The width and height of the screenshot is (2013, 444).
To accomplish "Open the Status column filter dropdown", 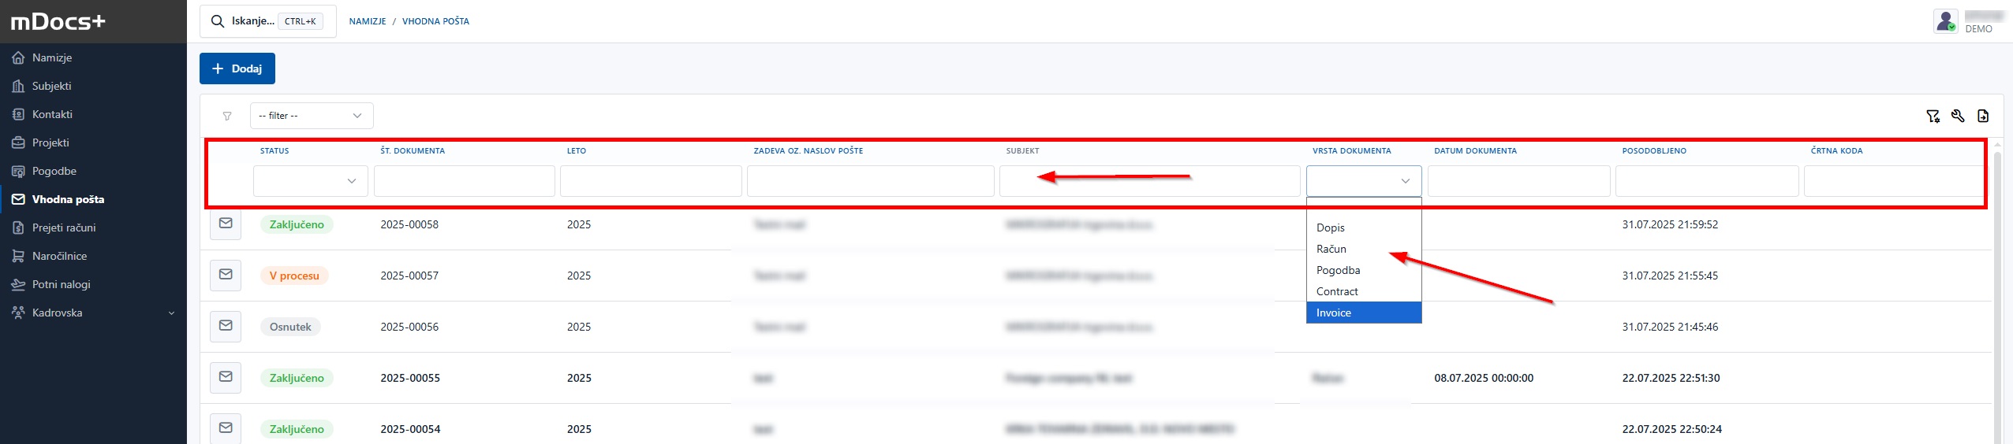I will 311,181.
